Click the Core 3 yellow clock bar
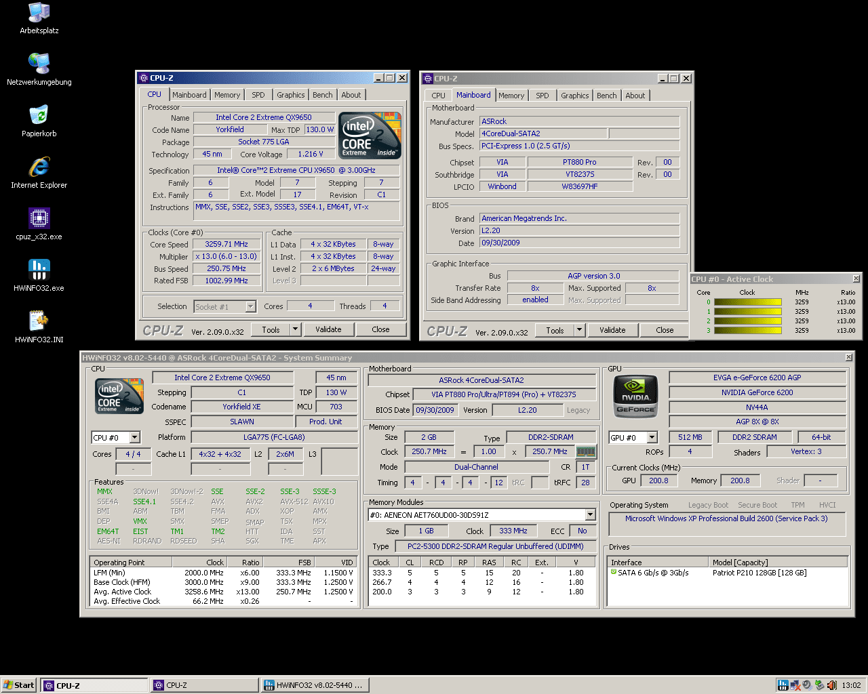 tap(747, 331)
